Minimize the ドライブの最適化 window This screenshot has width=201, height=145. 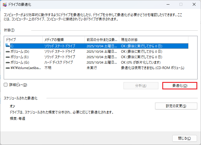167,5
